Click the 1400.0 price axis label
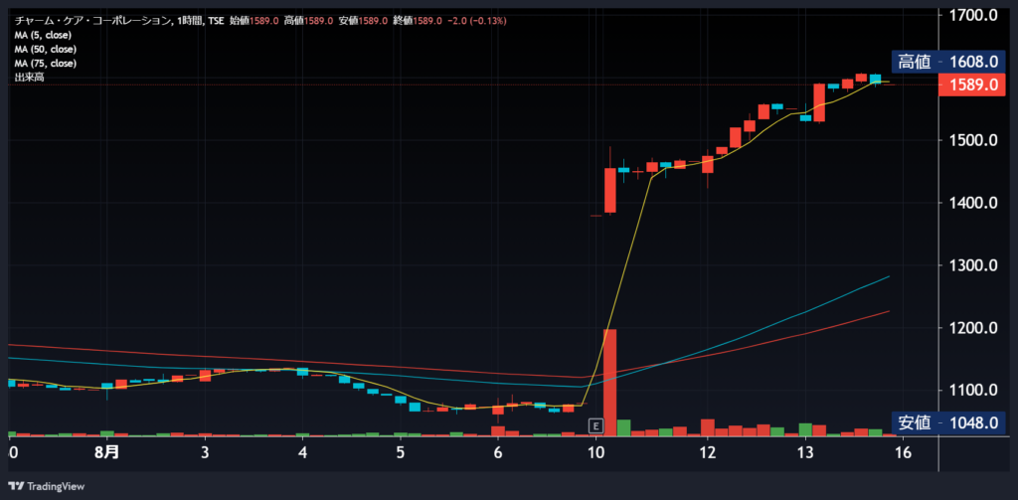Image resolution: width=1018 pixels, height=500 pixels. click(972, 203)
